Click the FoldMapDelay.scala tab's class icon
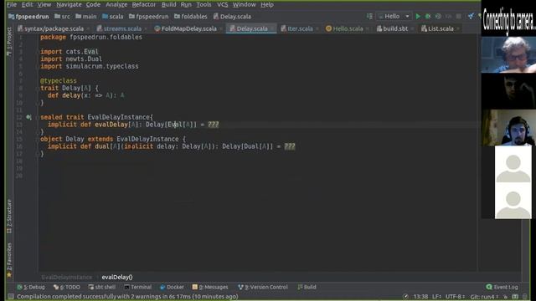The width and height of the screenshot is (536, 301). pos(157,28)
